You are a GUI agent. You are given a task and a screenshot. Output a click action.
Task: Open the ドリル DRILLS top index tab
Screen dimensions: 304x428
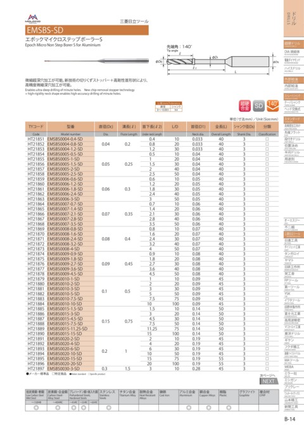point(294,18)
